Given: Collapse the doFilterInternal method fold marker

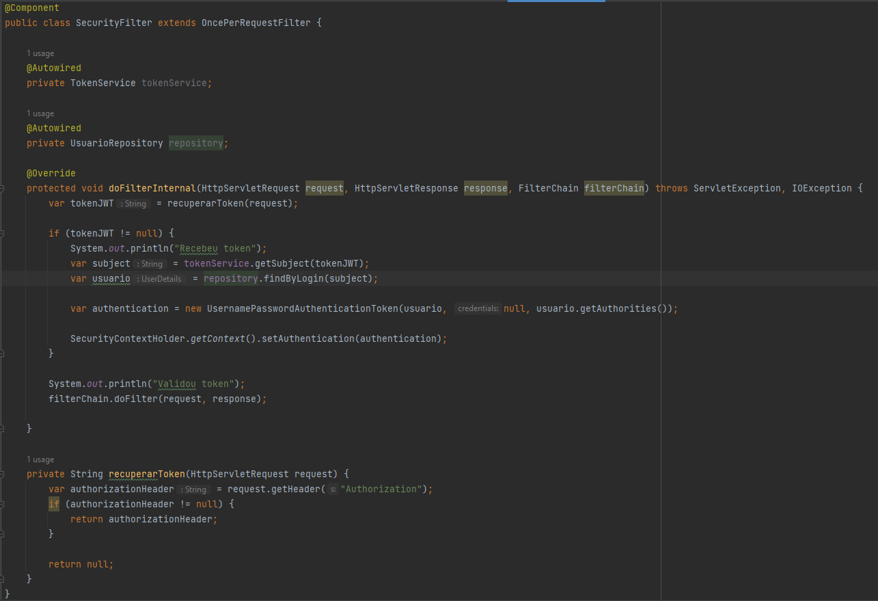Looking at the screenshot, I should click(2, 188).
